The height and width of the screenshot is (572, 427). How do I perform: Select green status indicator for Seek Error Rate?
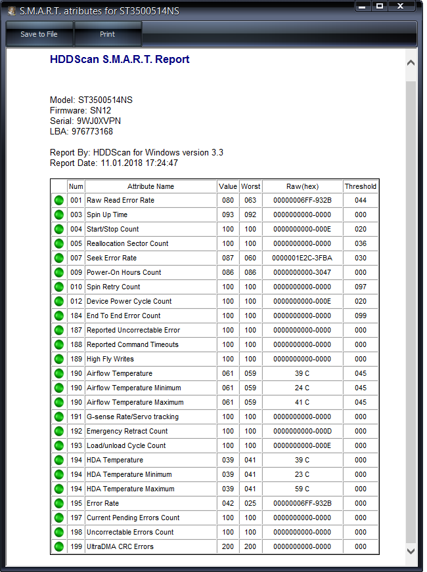point(59,258)
